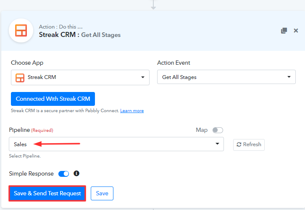Show info about Simple Response

[x=76, y=173]
